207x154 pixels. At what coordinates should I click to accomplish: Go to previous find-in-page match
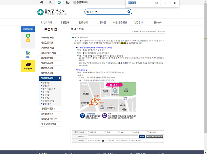[165, 3]
